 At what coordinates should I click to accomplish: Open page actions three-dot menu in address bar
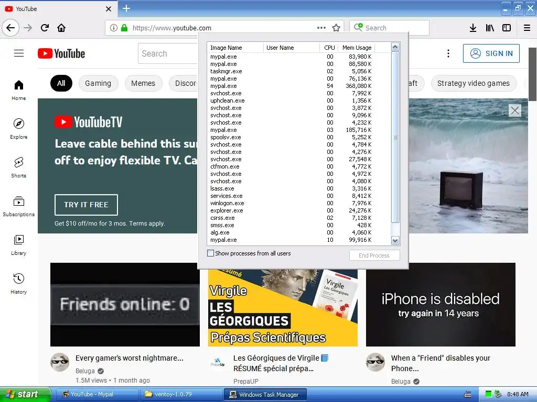pos(321,28)
